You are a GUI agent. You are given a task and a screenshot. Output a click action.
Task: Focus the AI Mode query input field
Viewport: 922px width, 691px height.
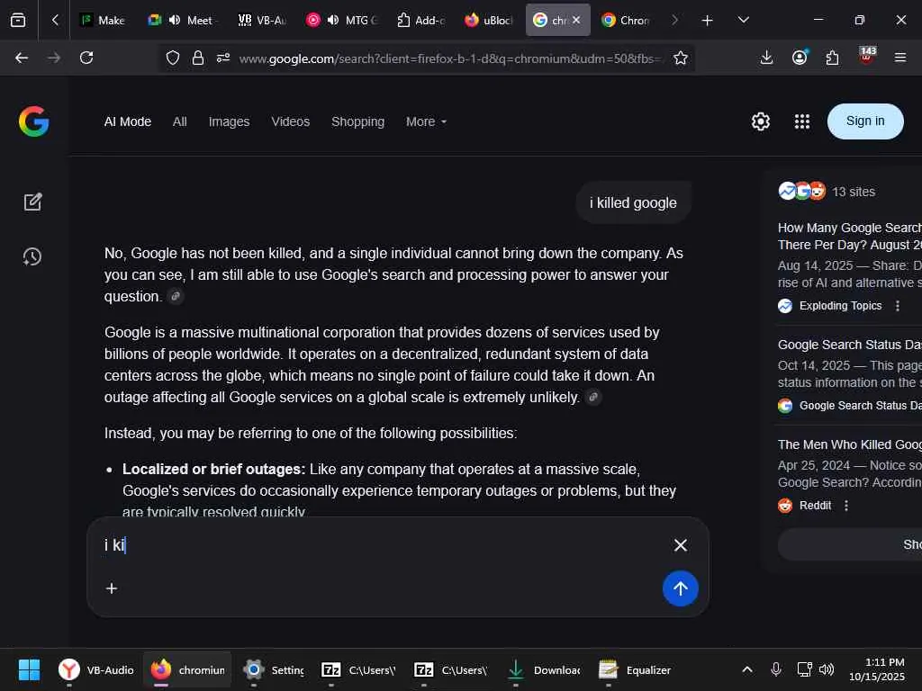(x=382, y=545)
